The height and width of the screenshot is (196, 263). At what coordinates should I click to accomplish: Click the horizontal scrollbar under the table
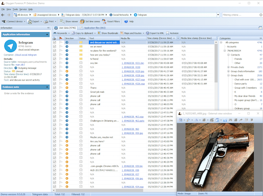click(x=99, y=190)
